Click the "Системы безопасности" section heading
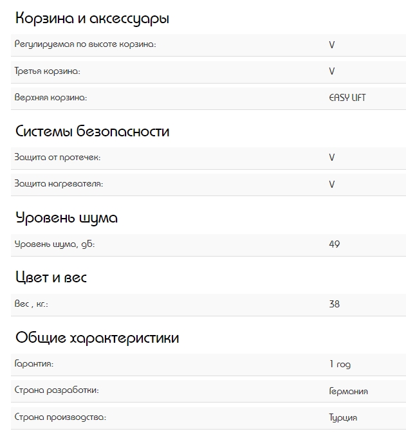This screenshot has width=406, height=436. [92, 131]
